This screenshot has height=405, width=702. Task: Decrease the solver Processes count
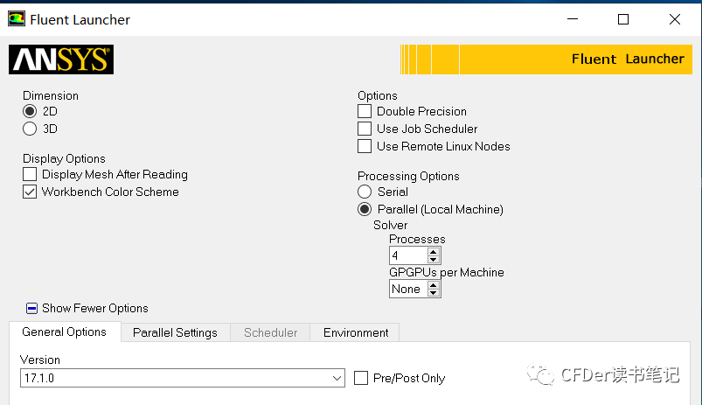(433, 260)
